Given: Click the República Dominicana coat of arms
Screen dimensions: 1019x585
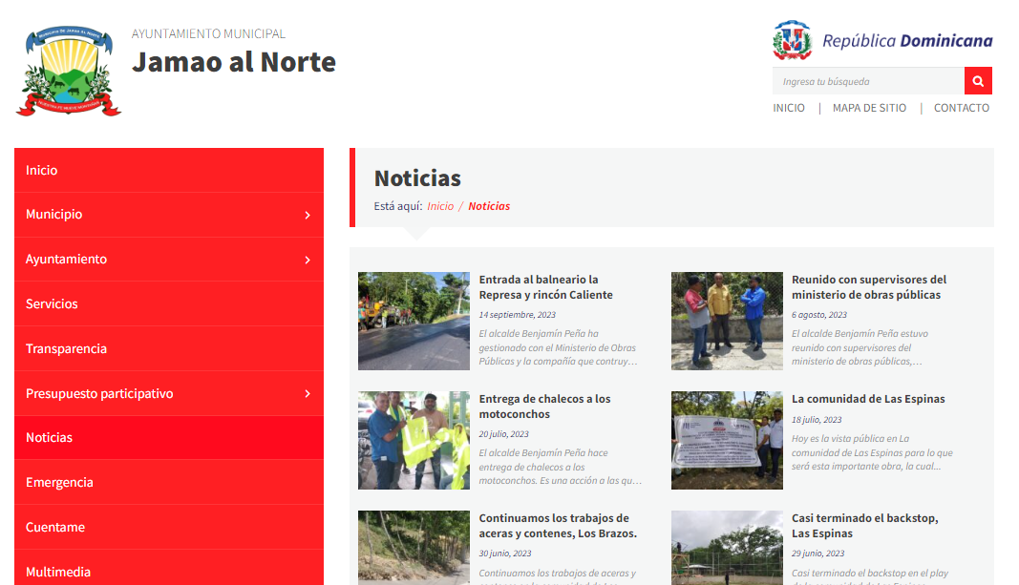Looking at the screenshot, I should (x=793, y=40).
